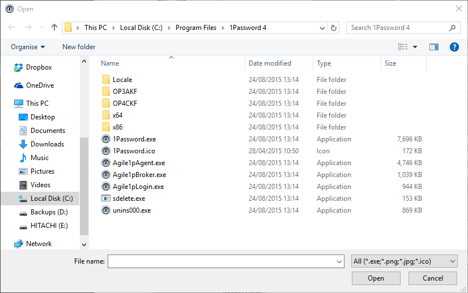Click the New folder toolbar button
Viewport: 468px width, 293px height.
point(79,47)
